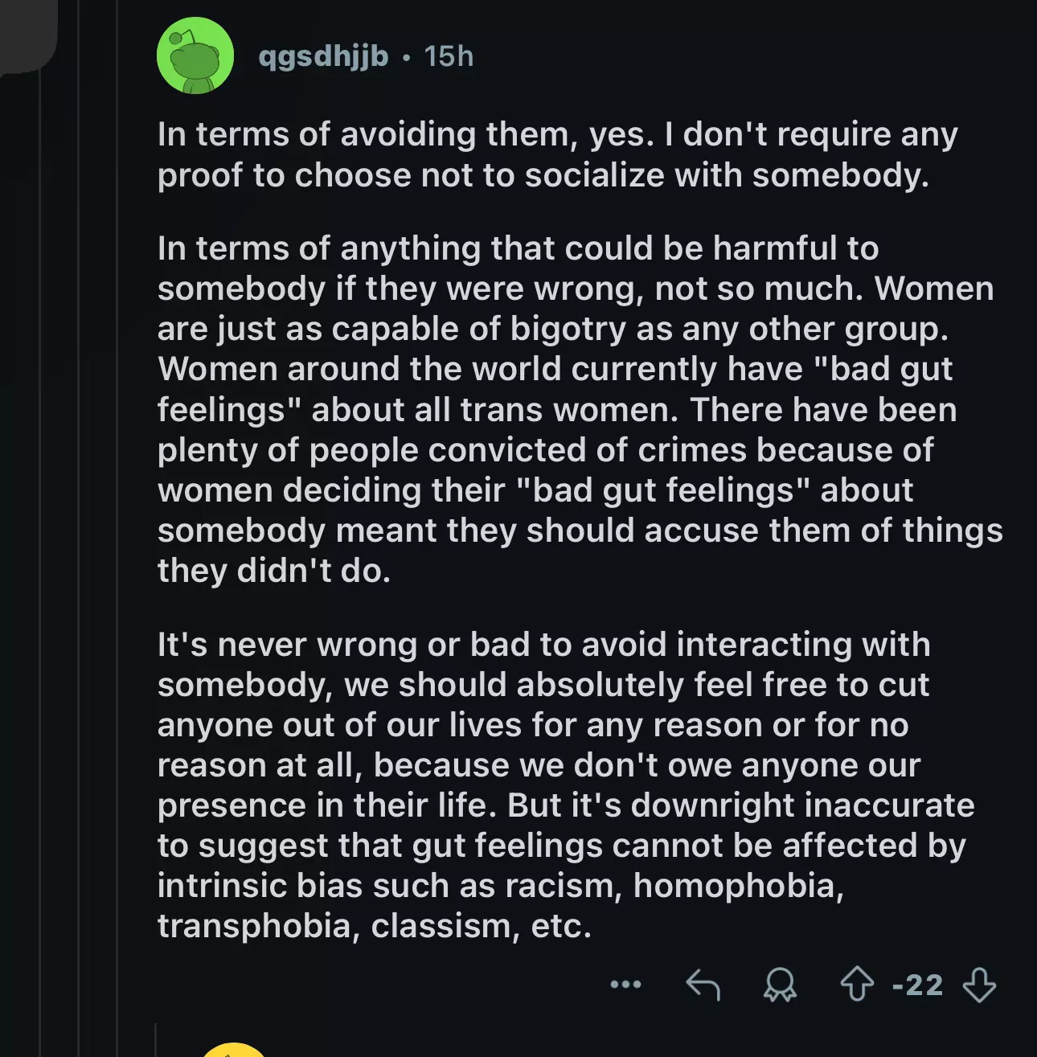The height and width of the screenshot is (1057, 1037).
Task: Tap the -22 vote score
Action: click(917, 985)
